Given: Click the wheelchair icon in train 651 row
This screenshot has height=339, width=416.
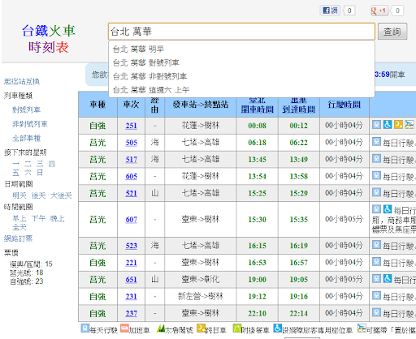Looking at the screenshot, I should tap(388, 278).
